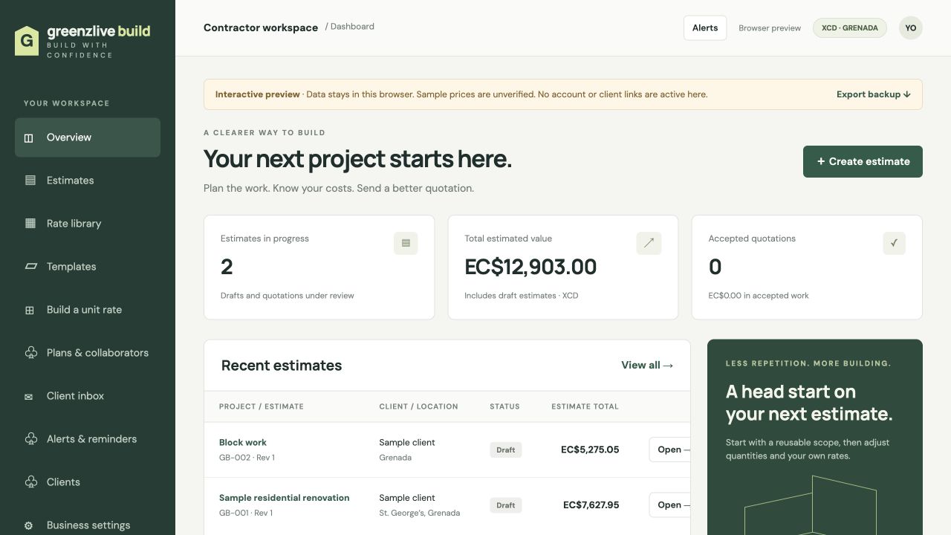The height and width of the screenshot is (535, 951).
Task: Click Draft status of Block work
Action: coord(506,450)
